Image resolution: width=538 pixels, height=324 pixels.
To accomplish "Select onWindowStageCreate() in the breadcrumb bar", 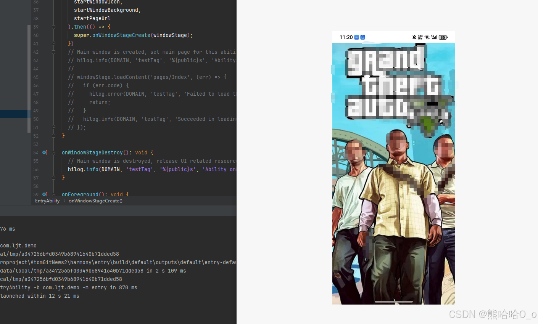I will pyautogui.click(x=95, y=201).
